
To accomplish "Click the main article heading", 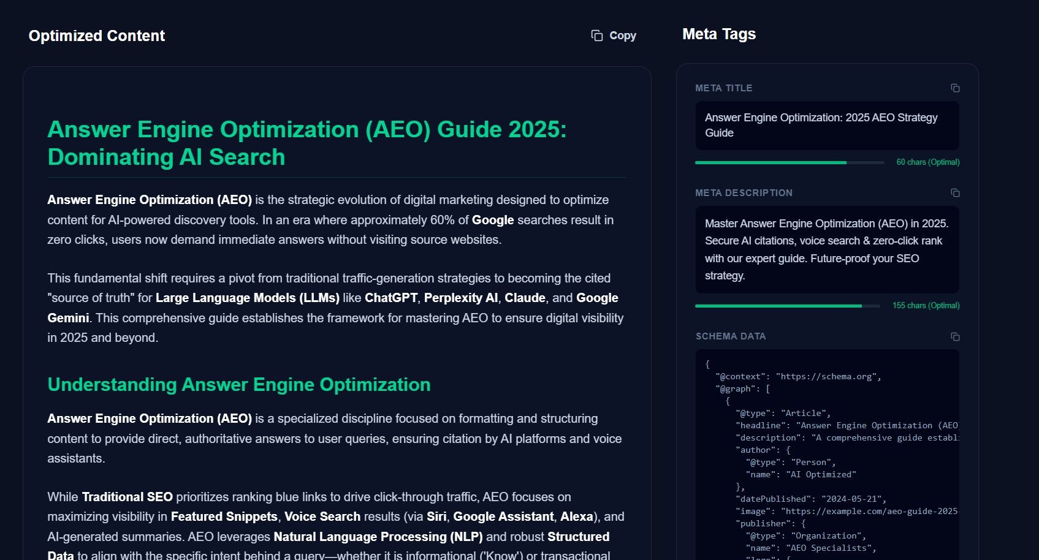I will (307, 143).
